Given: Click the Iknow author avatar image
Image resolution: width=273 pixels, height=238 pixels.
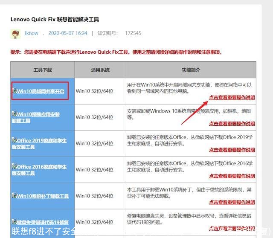Looking at the screenshot, I should (x=15, y=34).
